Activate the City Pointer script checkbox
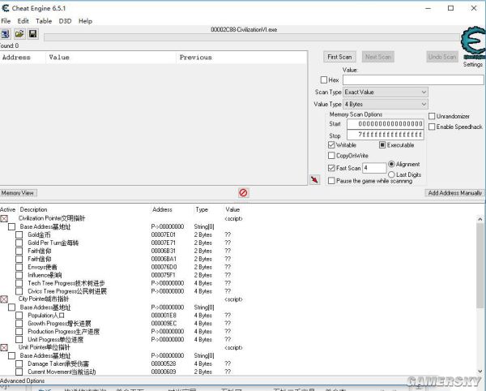 [x=4, y=299]
